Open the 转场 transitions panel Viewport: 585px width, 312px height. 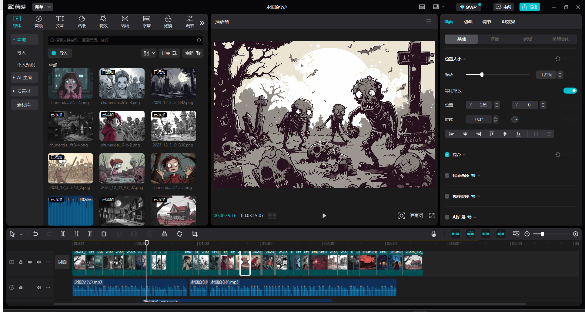(x=125, y=22)
